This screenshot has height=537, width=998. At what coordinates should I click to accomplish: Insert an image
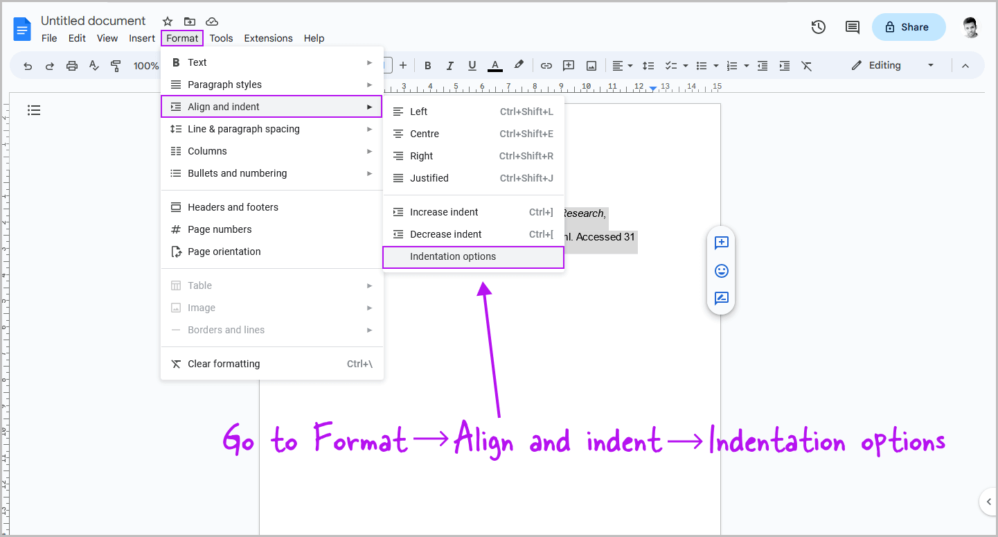[591, 65]
